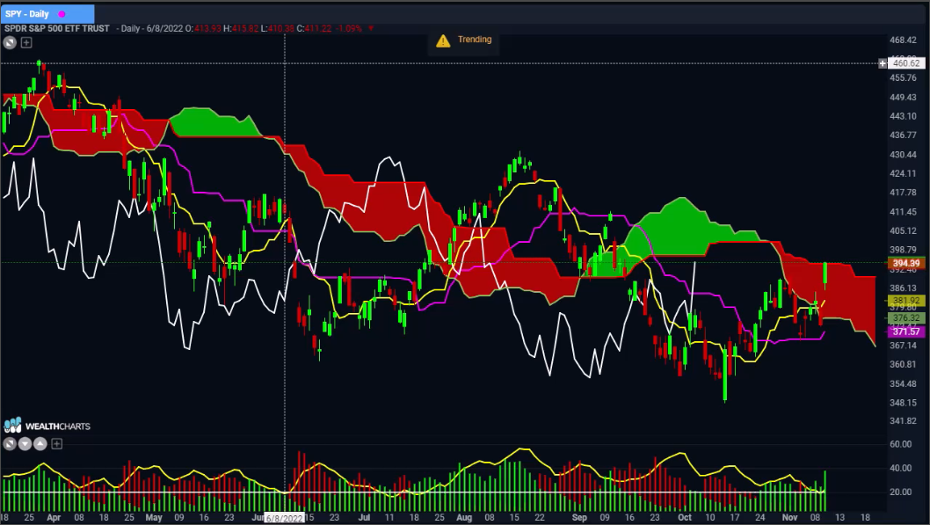The height and width of the screenshot is (525, 930).
Task: Move indicator panel up with up-arrow button
Action: tap(40, 444)
